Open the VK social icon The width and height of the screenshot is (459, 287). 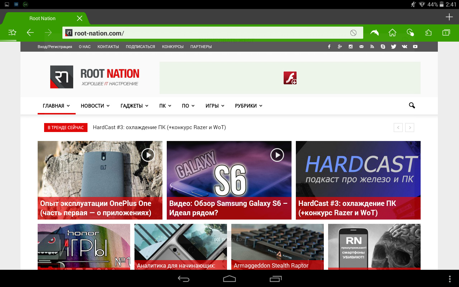point(404,47)
